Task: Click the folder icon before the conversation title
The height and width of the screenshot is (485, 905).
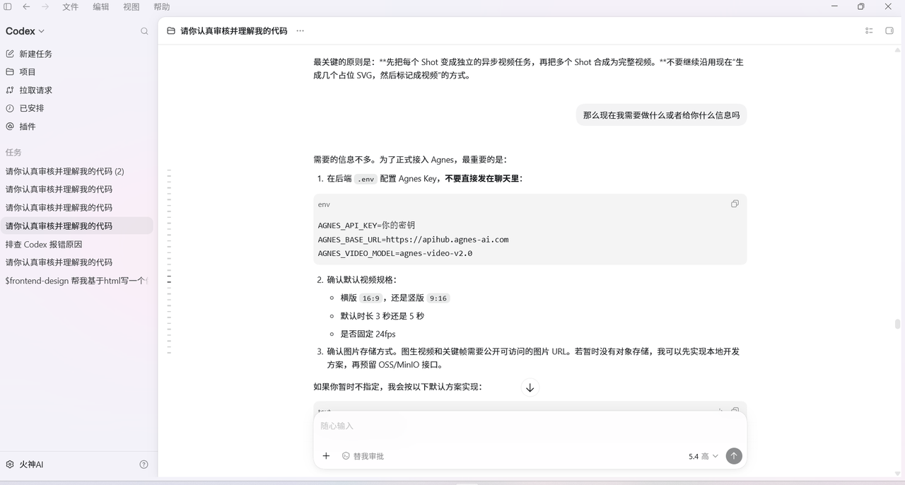Action: point(170,31)
